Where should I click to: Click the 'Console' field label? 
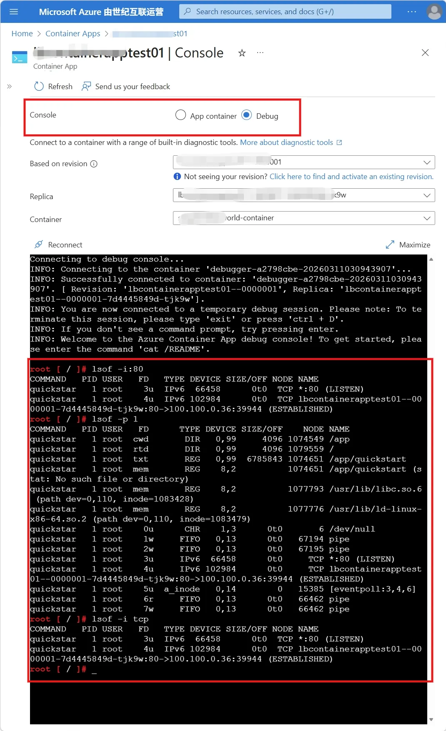(43, 115)
